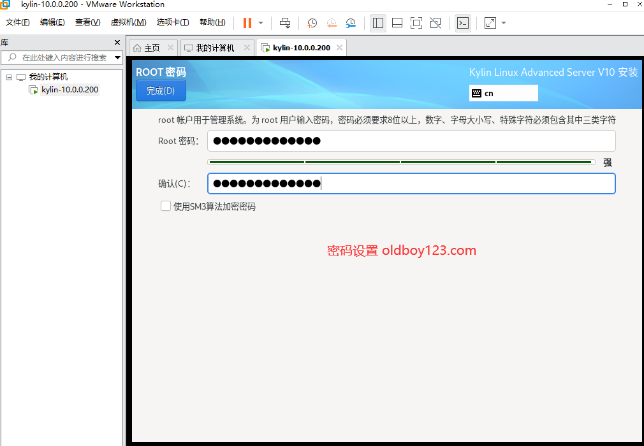Click the Root 密码 input field
The image size is (644, 446).
click(x=411, y=141)
